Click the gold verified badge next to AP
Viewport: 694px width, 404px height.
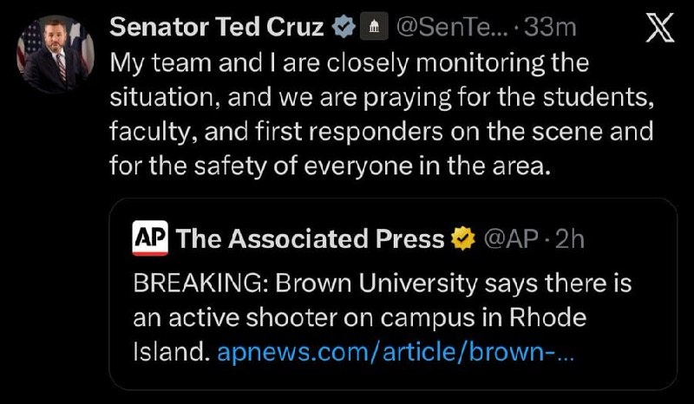tap(463, 239)
